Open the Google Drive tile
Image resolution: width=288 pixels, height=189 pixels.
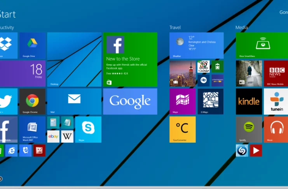(x=32, y=45)
